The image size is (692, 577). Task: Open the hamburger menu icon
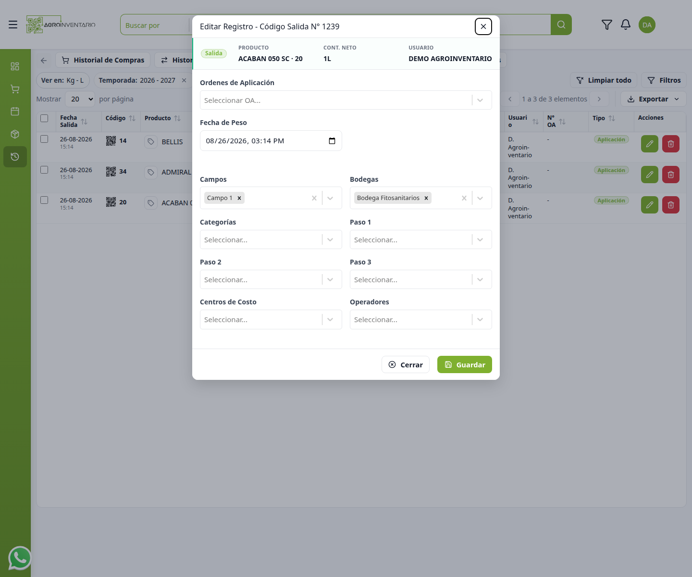13,25
